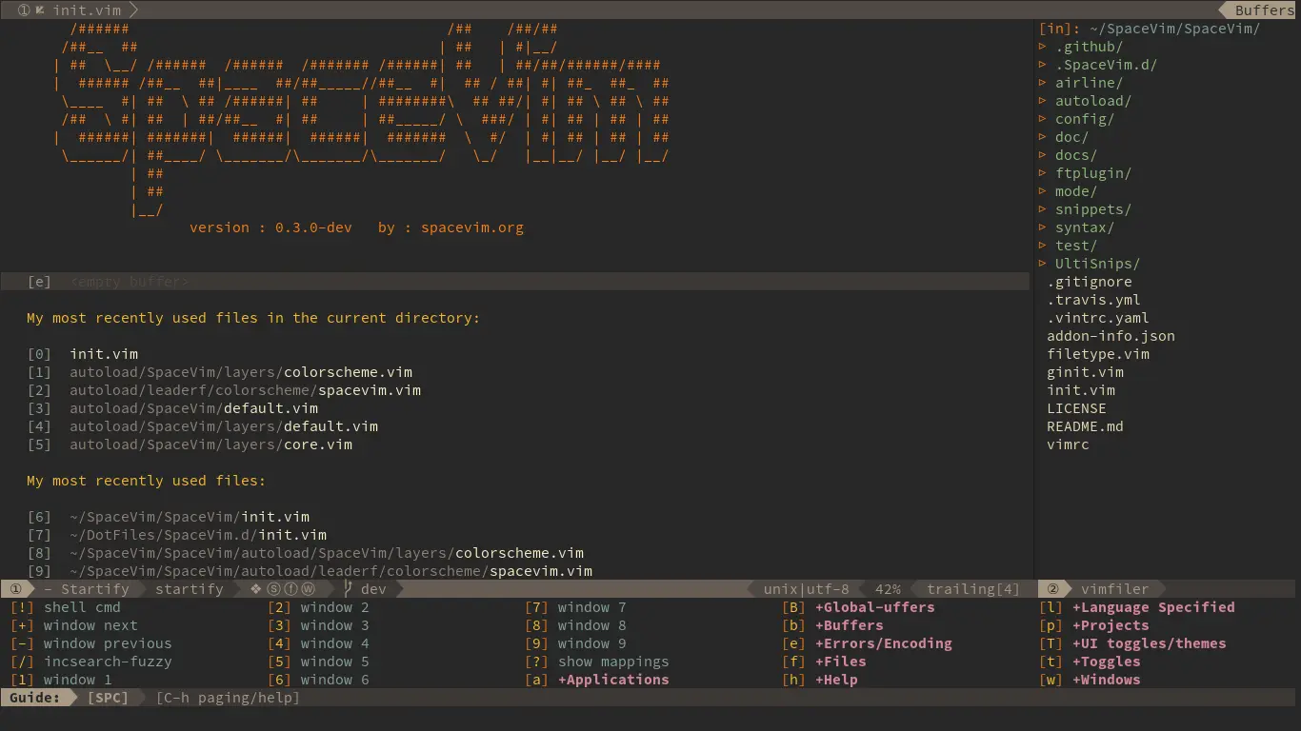The height and width of the screenshot is (731, 1301).
Task: Click the 42% scroll progress indicator
Action: [x=887, y=588]
